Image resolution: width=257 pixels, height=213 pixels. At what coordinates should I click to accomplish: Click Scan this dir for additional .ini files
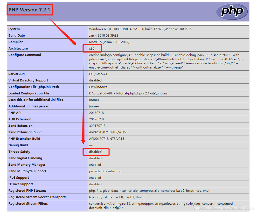pyautogui.click(x=36, y=100)
